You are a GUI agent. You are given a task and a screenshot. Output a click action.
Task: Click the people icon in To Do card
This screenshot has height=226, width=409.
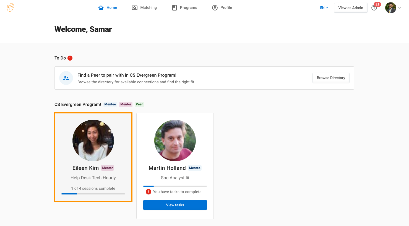point(66,78)
